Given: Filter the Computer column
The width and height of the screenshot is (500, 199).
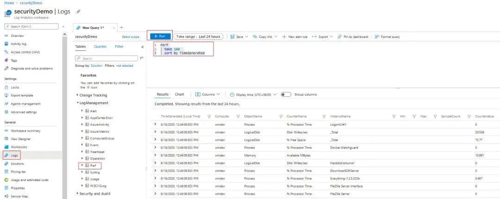Looking at the screenshot, I should click(238, 117).
